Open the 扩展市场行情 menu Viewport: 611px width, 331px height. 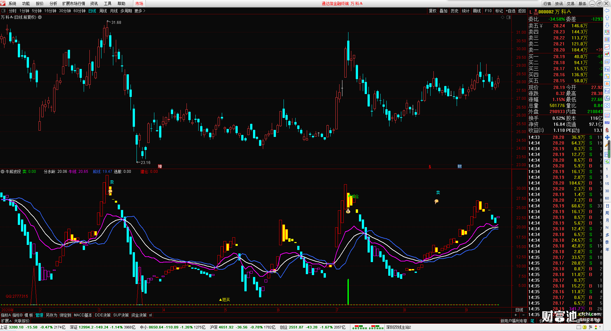coord(74,3)
